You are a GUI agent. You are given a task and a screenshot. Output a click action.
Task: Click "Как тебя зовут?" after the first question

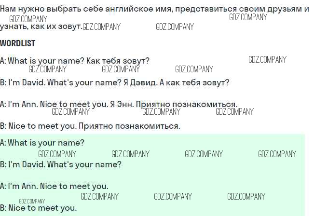tap(118, 61)
